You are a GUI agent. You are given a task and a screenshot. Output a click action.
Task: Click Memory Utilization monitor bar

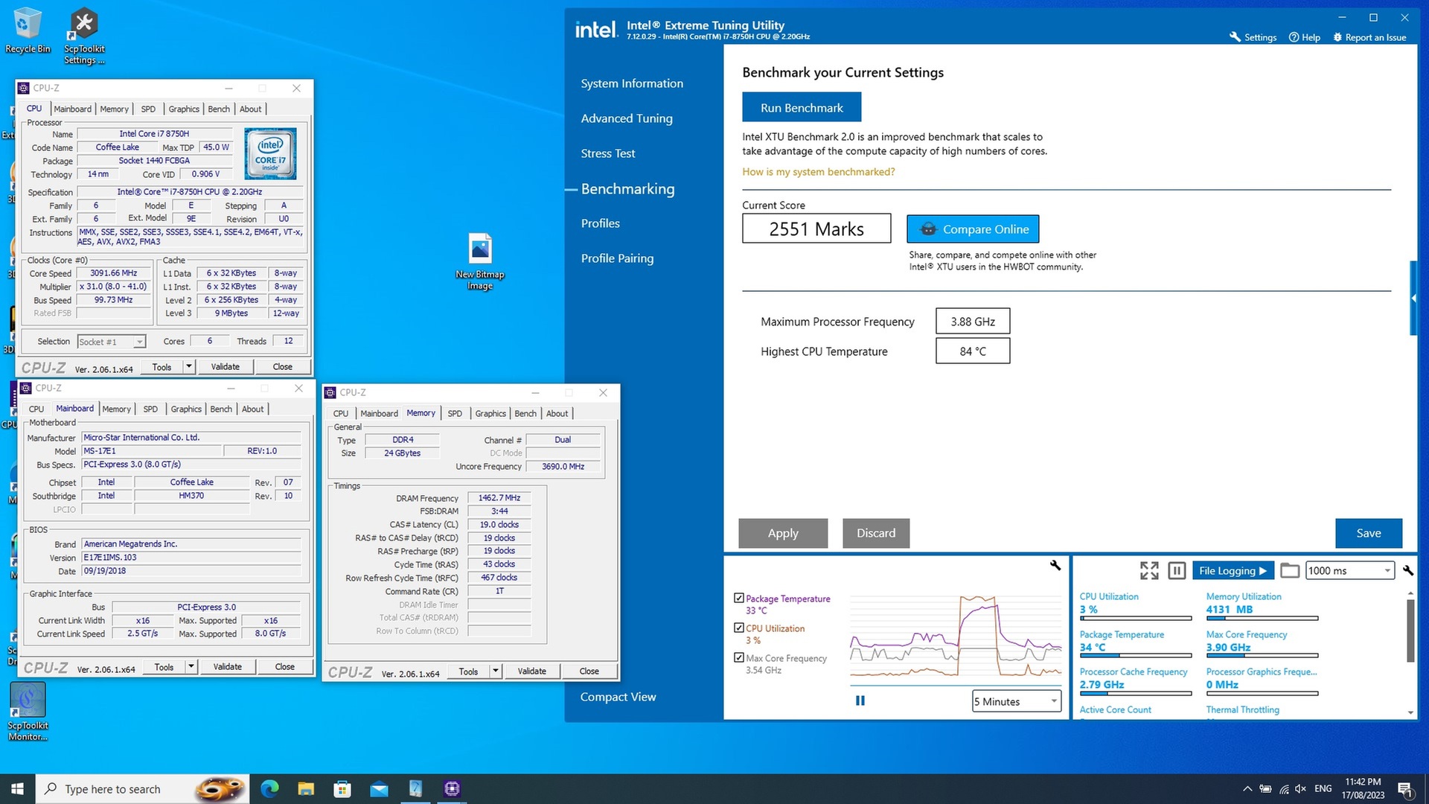coord(1262,618)
